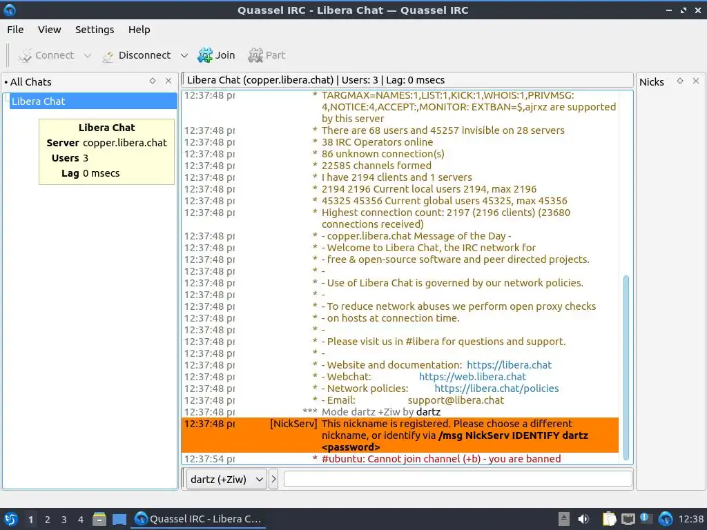Open the Lubuntu start menu icon
Viewport: 707px width, 530px height.
click(11, 519)
